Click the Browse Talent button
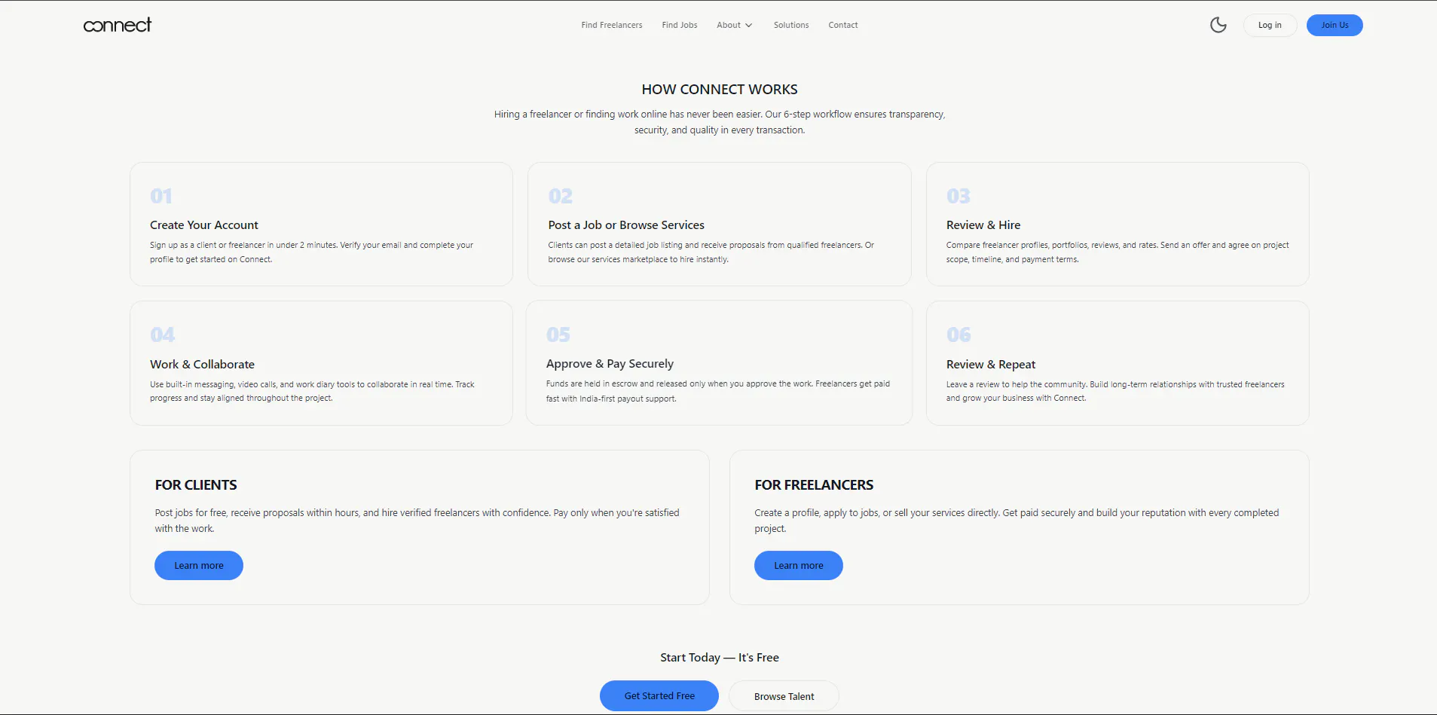The width and height of the screenshot is (1437, 715). click(784, 696)
